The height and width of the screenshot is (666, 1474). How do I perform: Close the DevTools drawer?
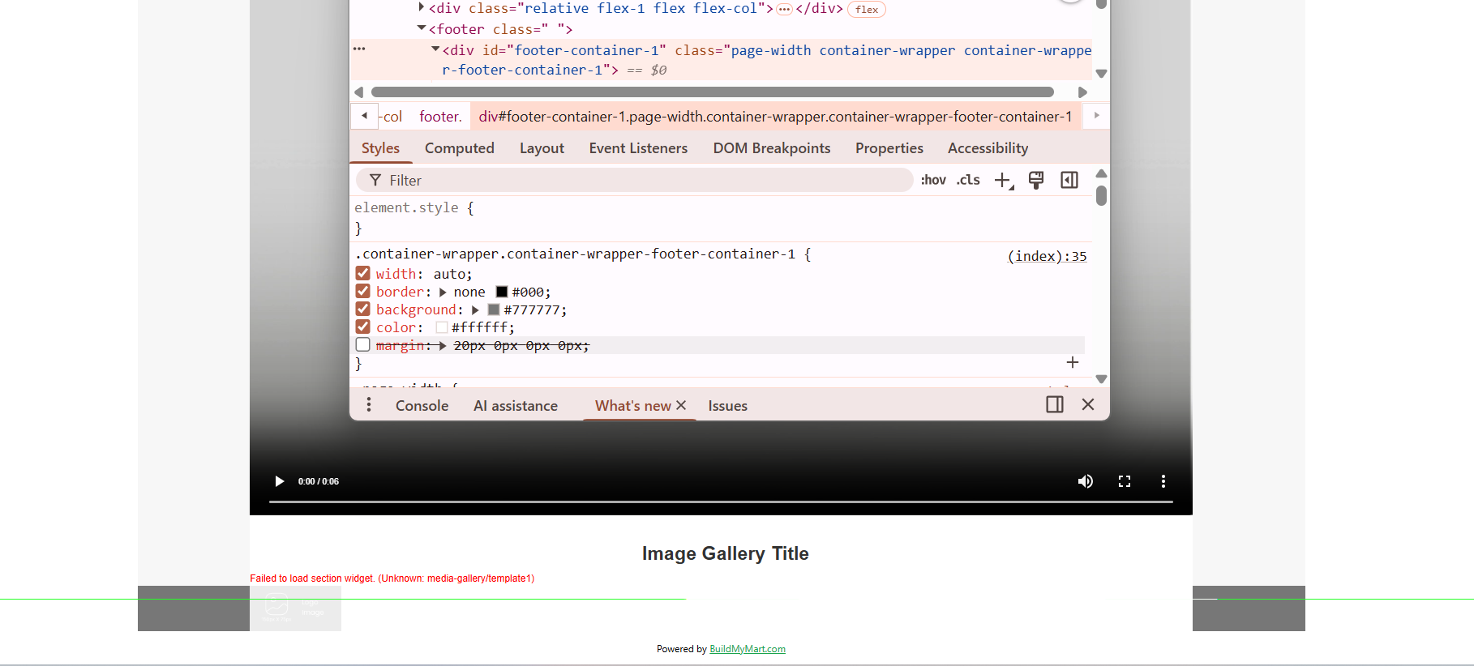1088,404
